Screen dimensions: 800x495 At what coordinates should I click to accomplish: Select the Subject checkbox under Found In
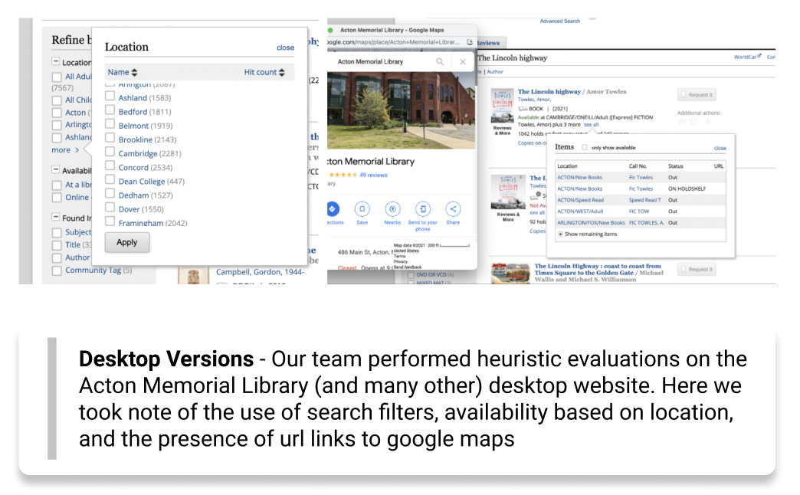coord(57,233)
